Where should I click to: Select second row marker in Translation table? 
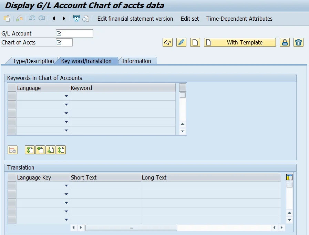[12, 194]
